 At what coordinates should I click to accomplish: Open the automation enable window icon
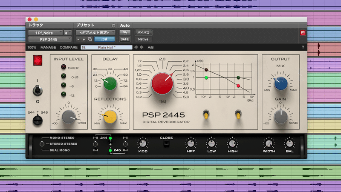125,33
